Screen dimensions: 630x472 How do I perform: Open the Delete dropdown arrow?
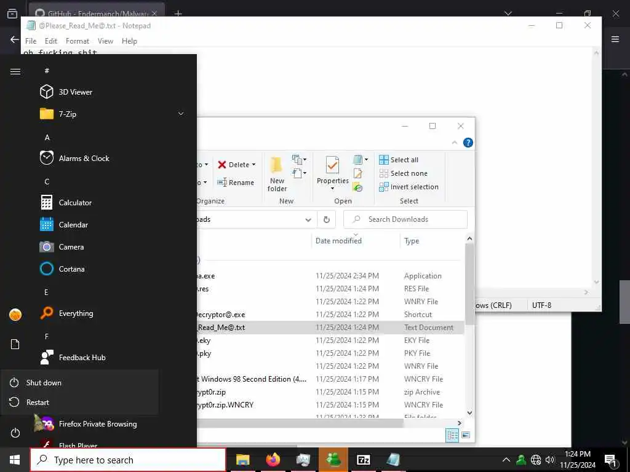(x=253, y=165)
